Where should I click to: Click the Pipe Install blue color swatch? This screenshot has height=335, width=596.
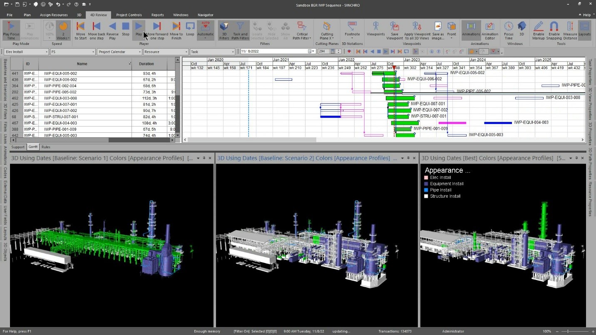click(426, 190)
